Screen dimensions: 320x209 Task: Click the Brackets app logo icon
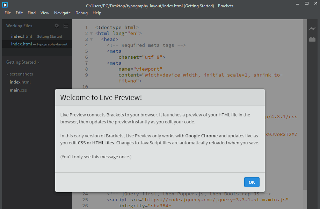(x=5, y=5)
